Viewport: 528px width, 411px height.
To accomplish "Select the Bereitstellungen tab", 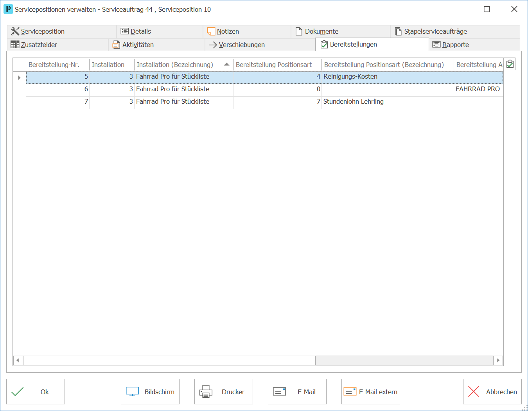I will [x=372, y=44].
